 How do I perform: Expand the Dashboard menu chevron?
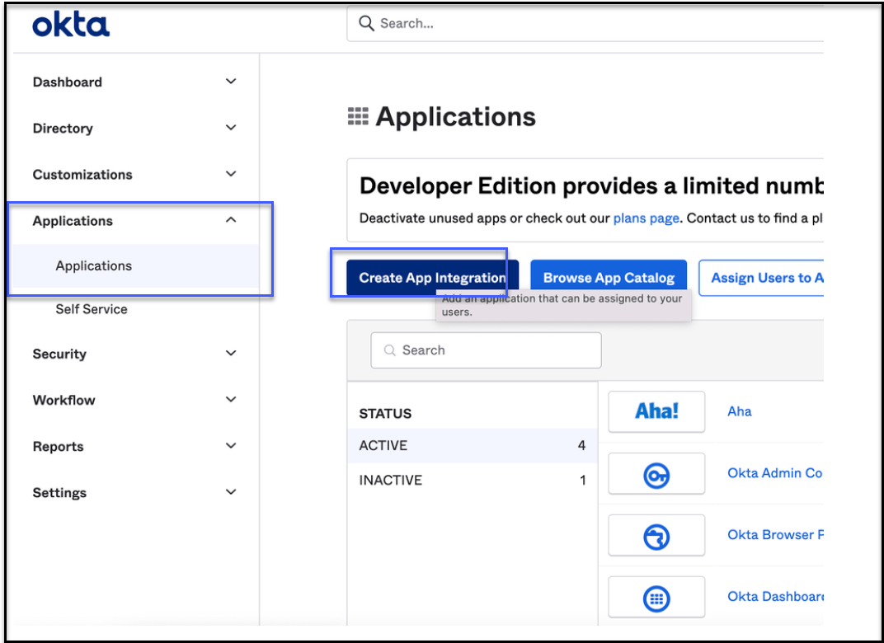231,81
